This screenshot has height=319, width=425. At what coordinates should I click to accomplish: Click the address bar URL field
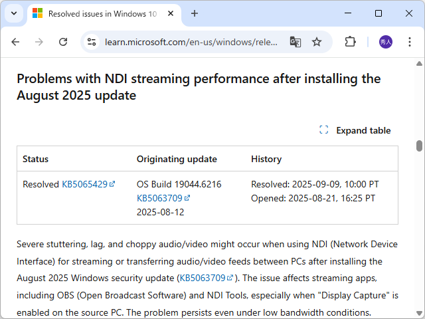click(x=191, y=42)
